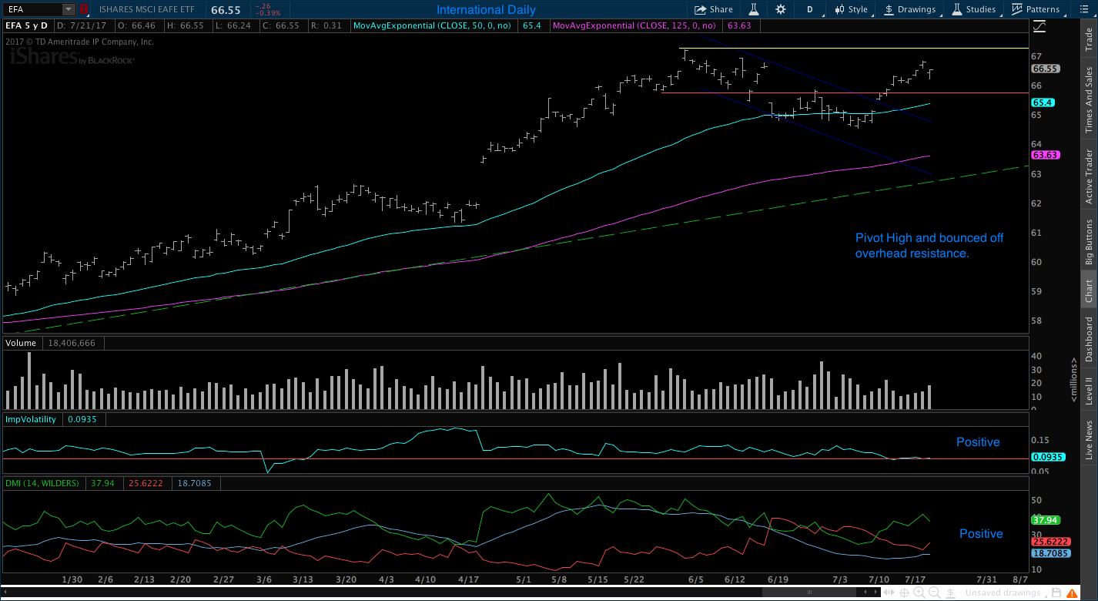1098x601 pixels.
Task: Click the 7/31 date axis label
Action: click(x=986, y=579)
